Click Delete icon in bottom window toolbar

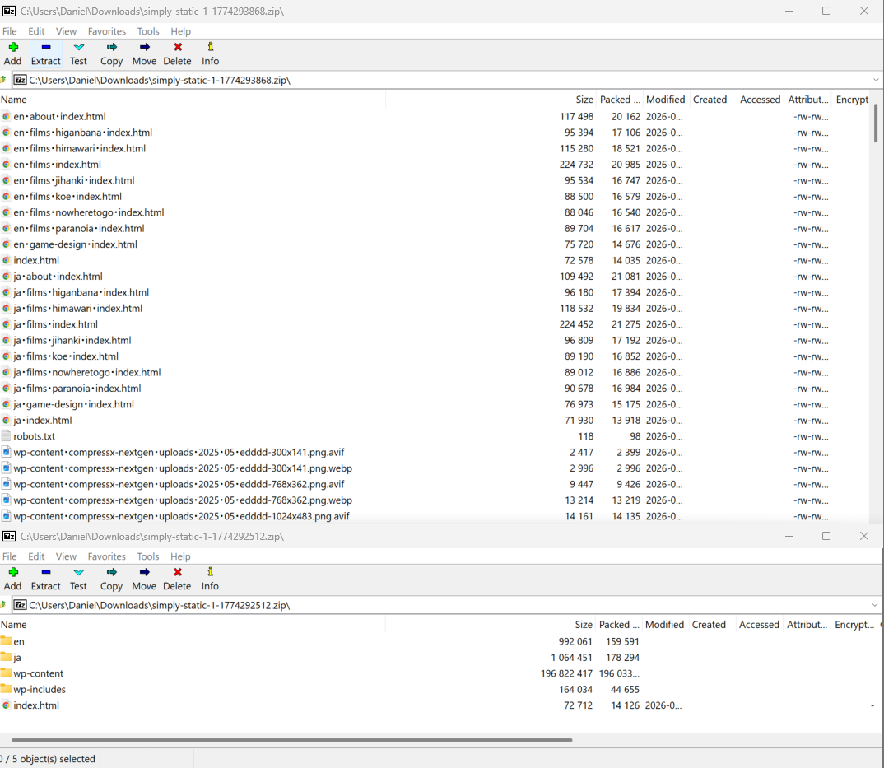click(178, 572)
